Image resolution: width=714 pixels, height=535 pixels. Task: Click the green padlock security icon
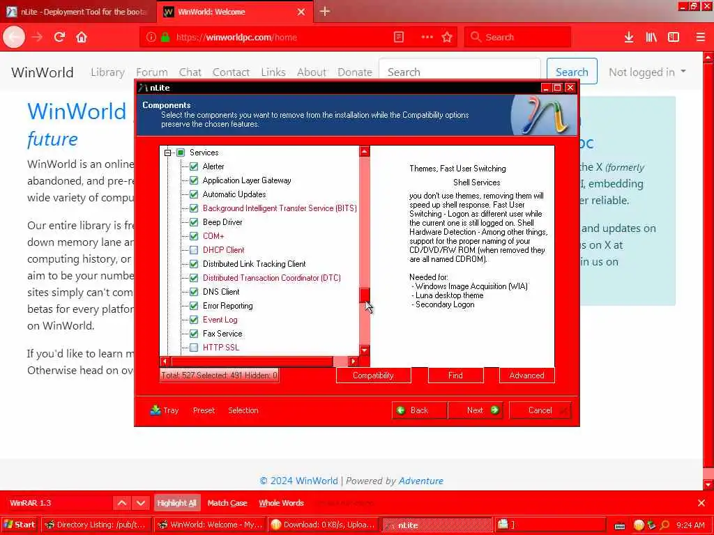click(166, 38)
